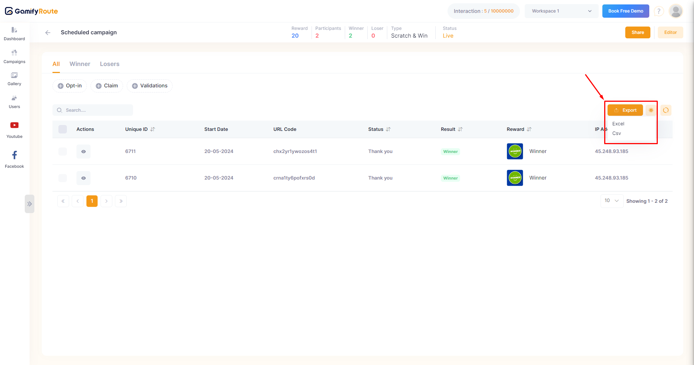The width and height of the screenshot is (694, 365).
Task: Open the Gallery sidebar icon
Action: coord(14,79)
